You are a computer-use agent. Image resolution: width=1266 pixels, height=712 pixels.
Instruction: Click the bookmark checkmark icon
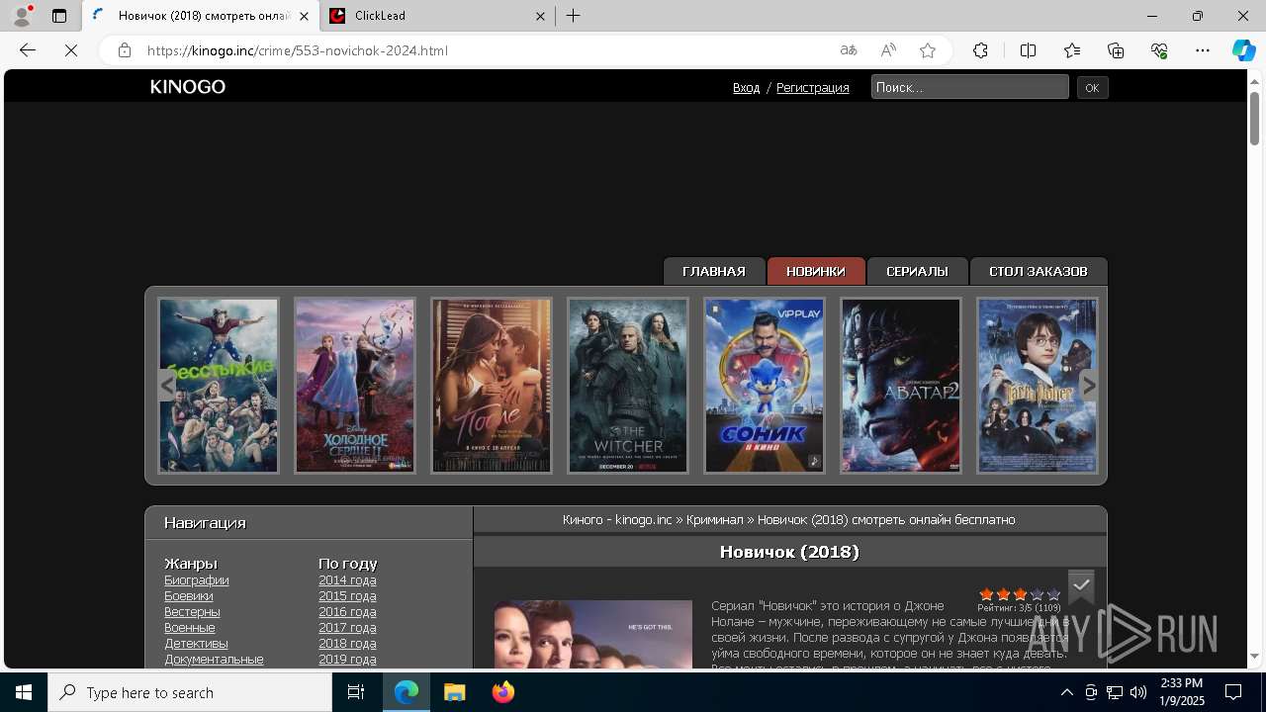click(1081, 585)
